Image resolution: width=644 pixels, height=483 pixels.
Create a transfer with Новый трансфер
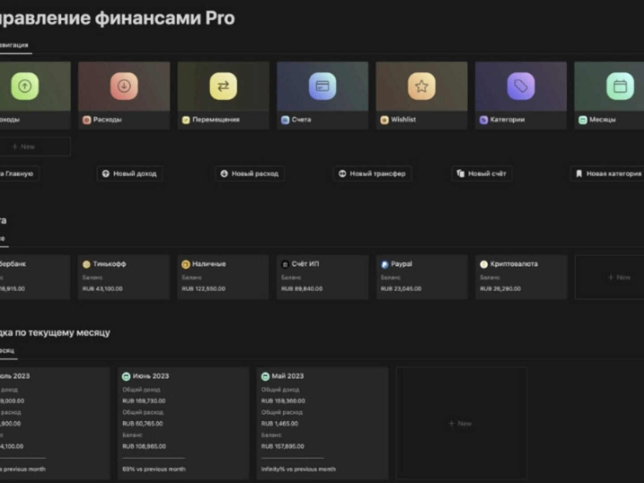373,174
